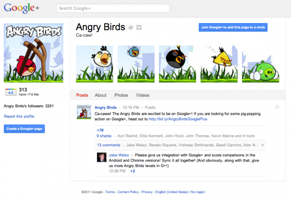Switch to the Photos tab
291x199 pixels.
coord(121,95)
